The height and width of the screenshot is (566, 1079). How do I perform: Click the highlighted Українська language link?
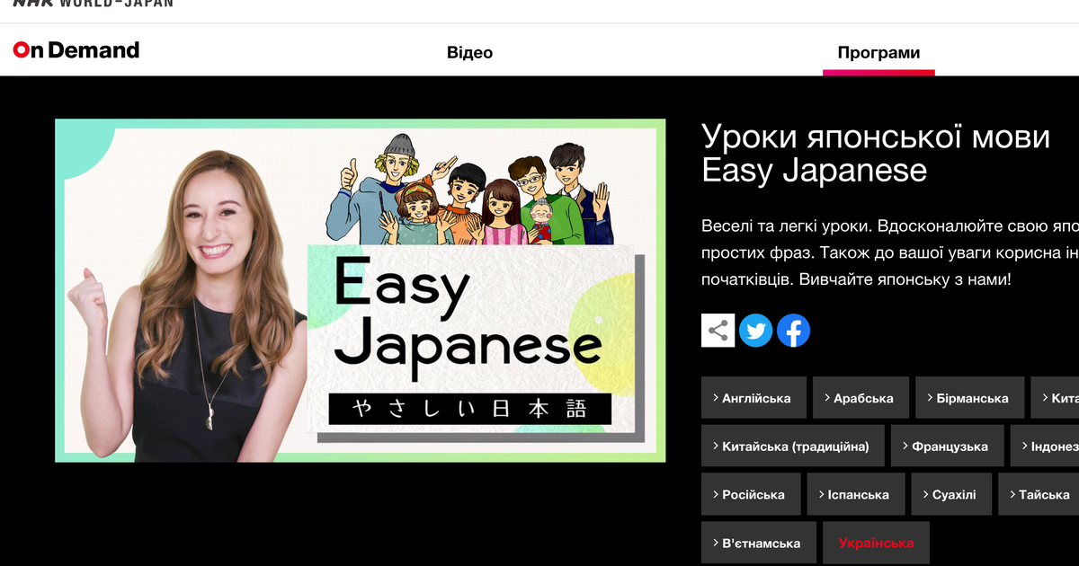tap(876, 544)
